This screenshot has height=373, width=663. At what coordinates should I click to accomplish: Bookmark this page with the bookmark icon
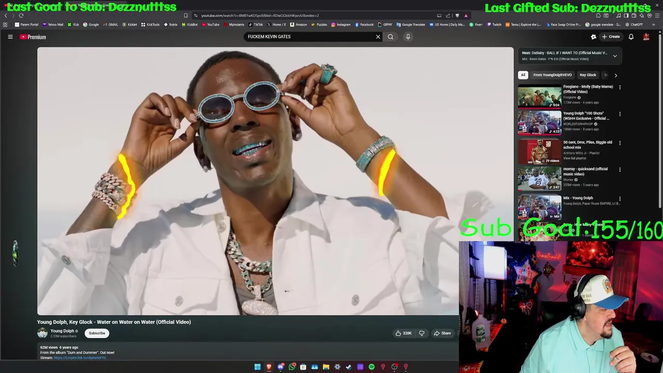pos(186,16)
